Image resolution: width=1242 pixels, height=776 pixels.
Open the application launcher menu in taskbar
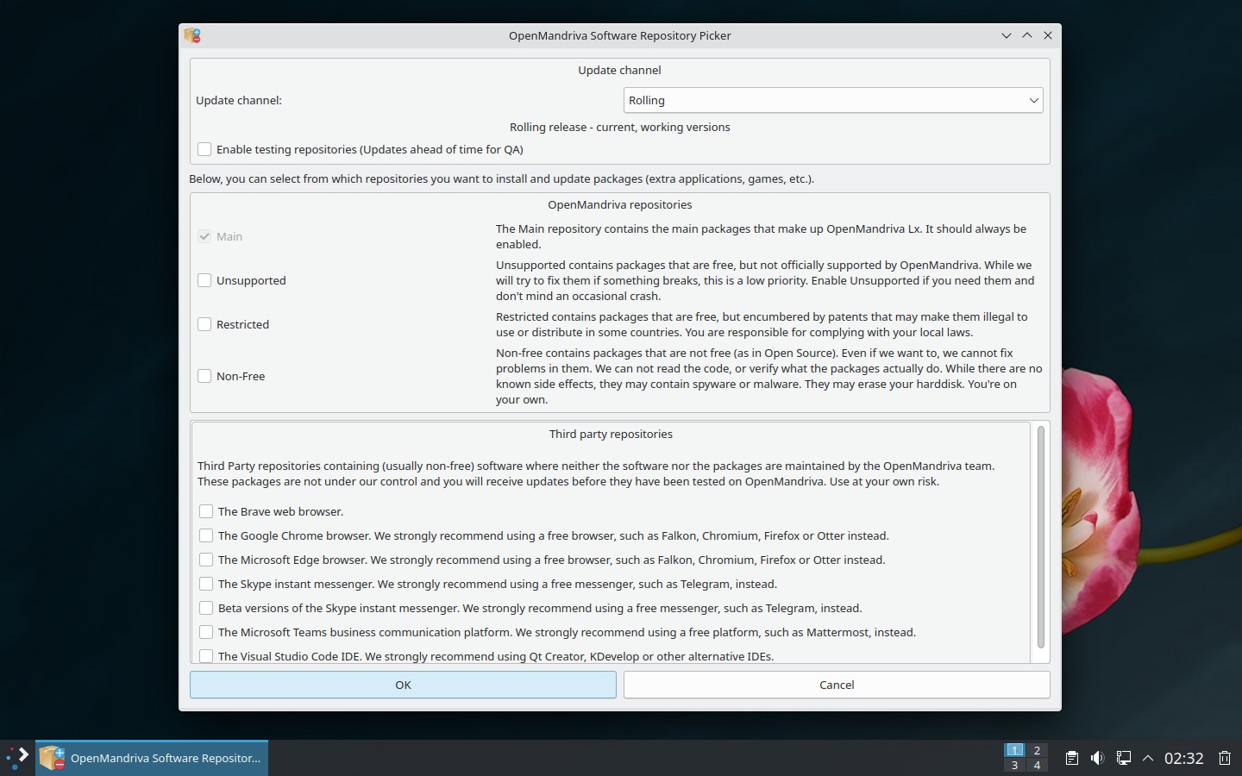pos(17,758)
